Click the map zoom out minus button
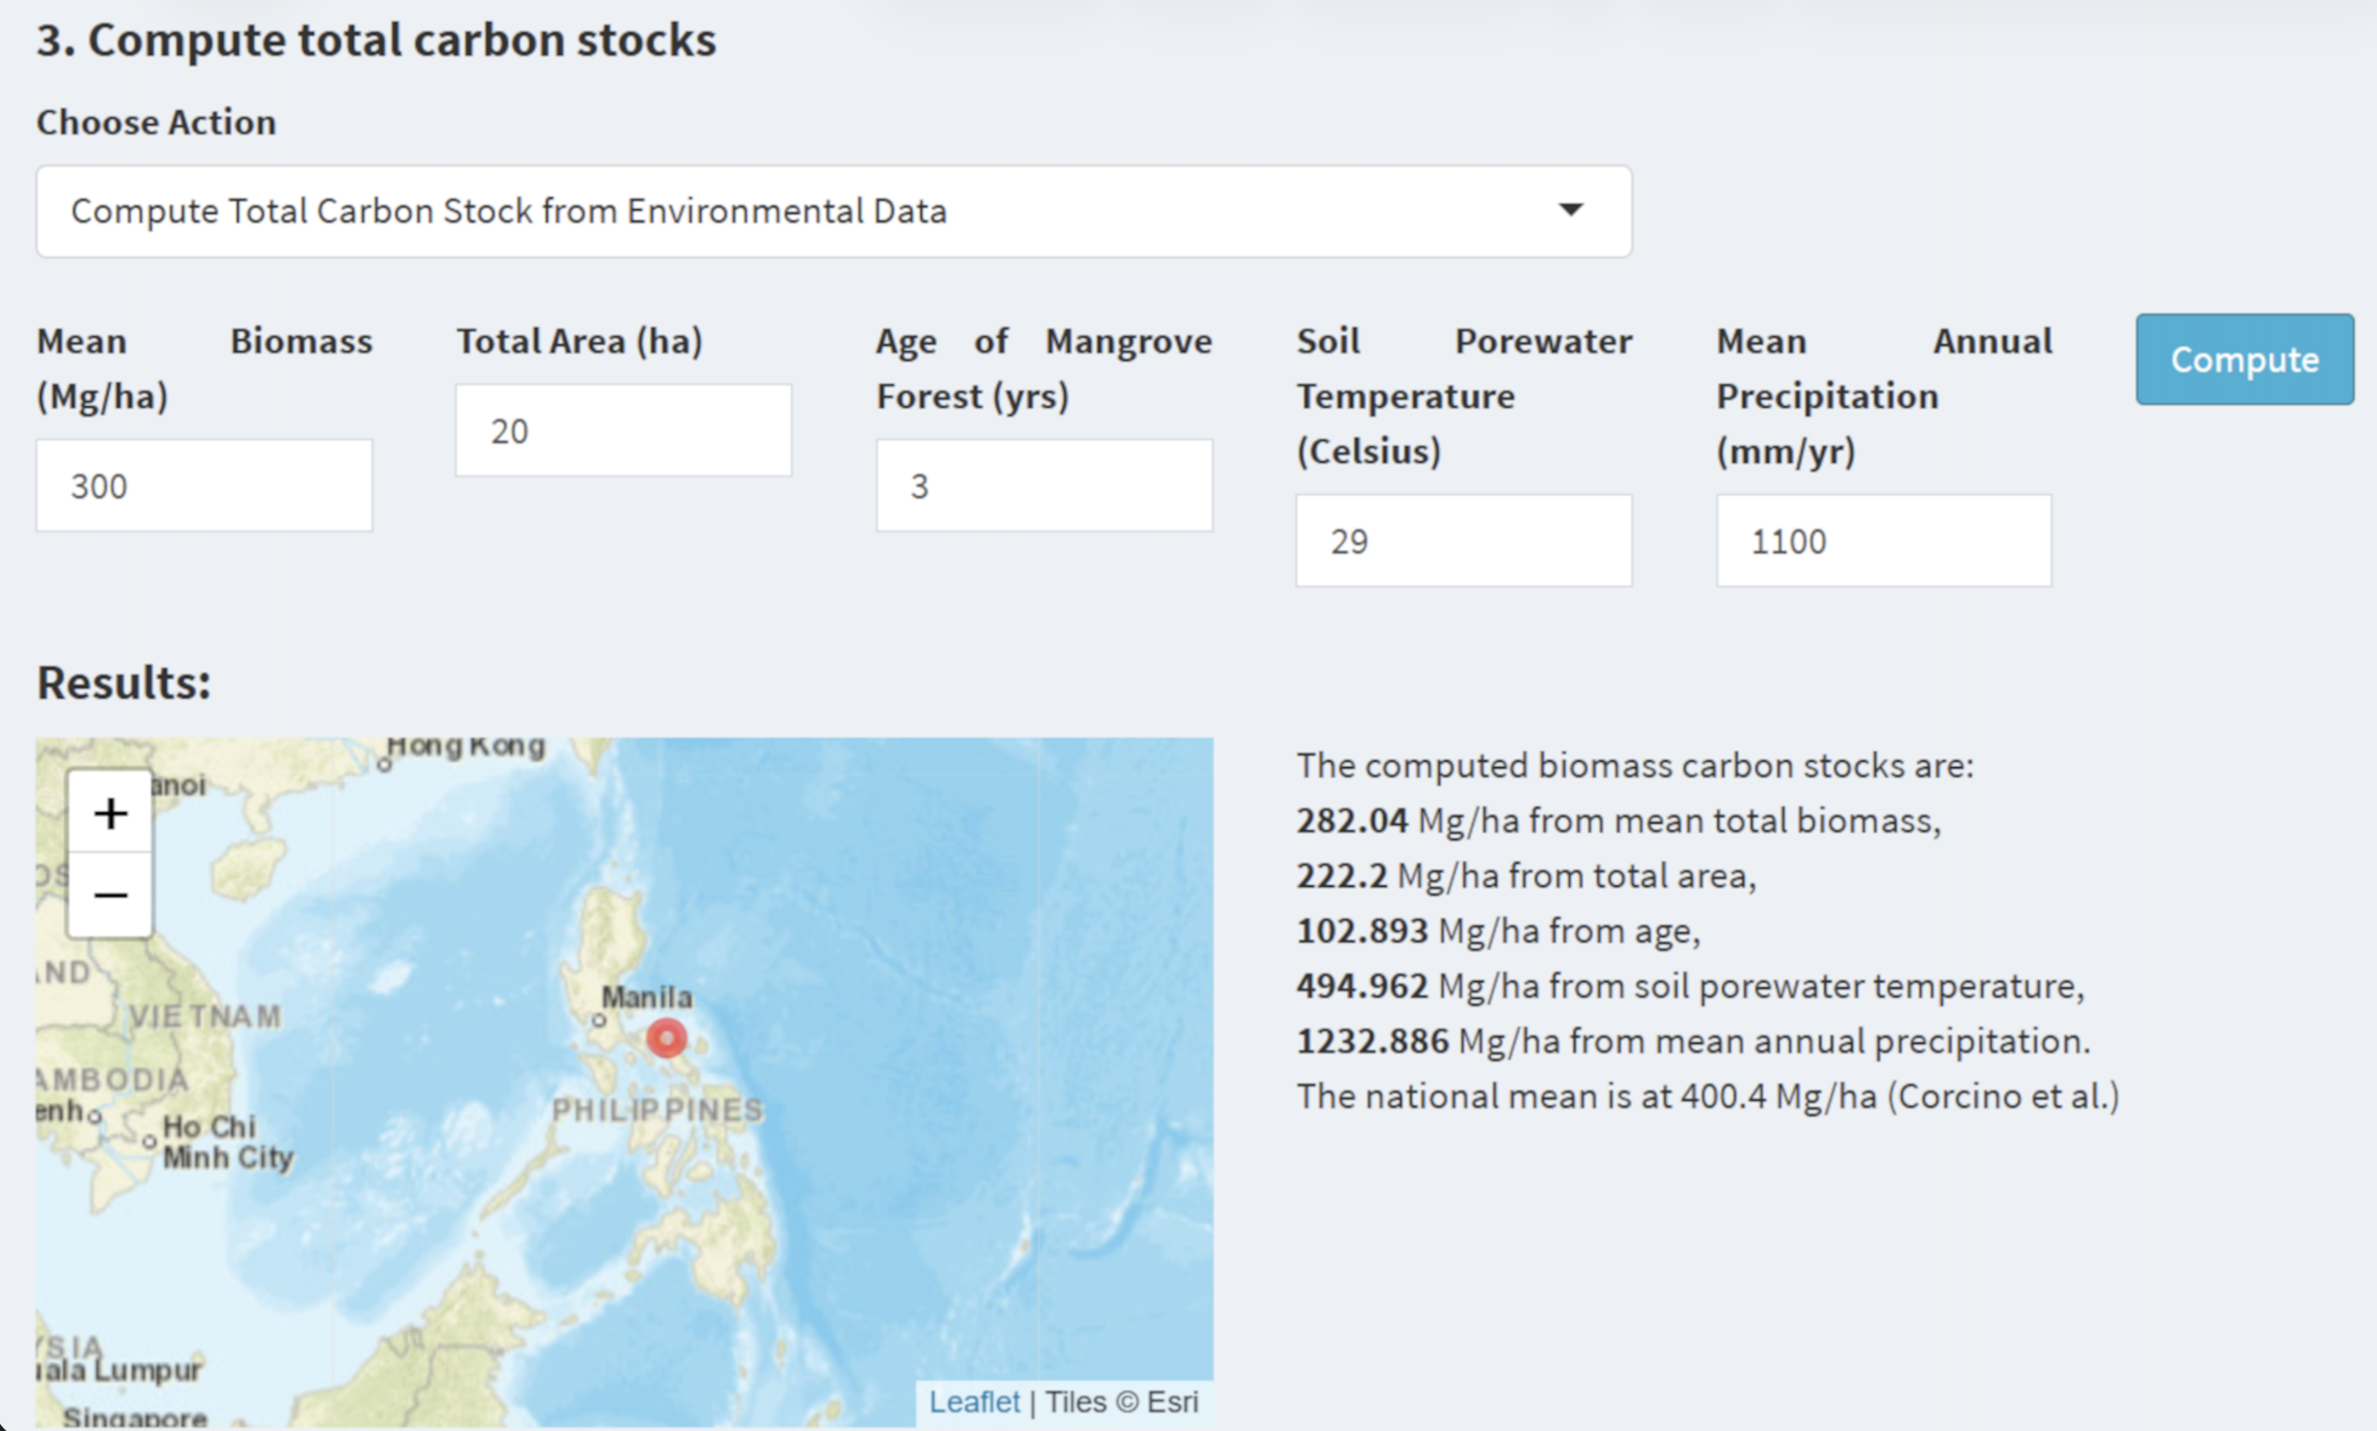The image size is (2377, 1431). point(110,896)
